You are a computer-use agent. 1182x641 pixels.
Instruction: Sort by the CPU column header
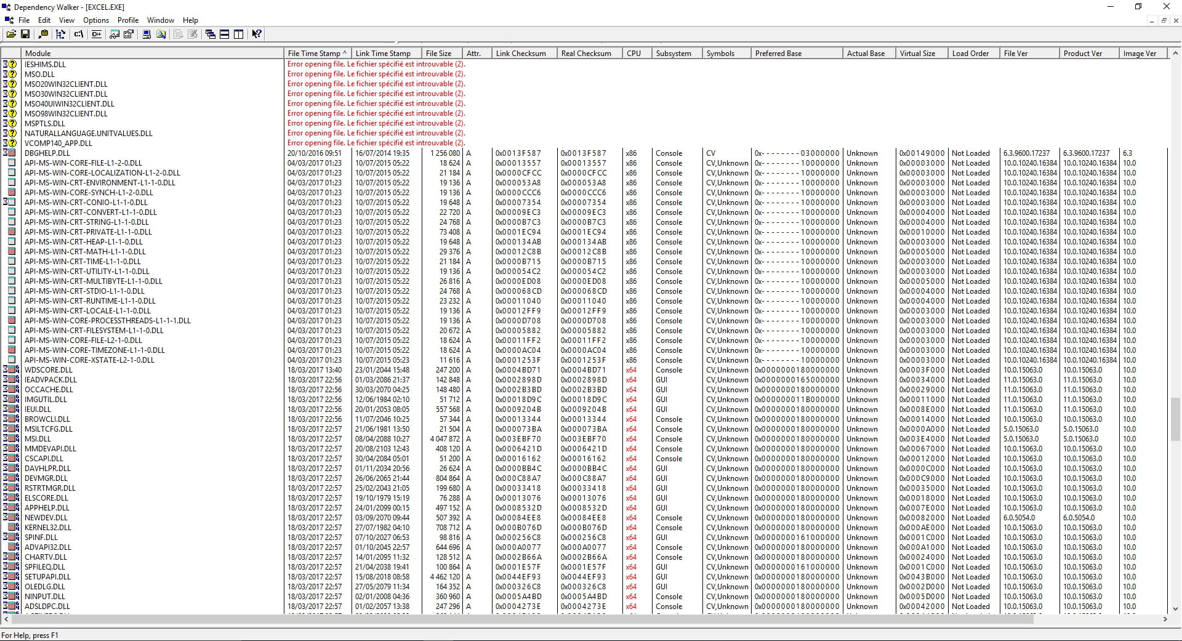(x=637, y=54)
